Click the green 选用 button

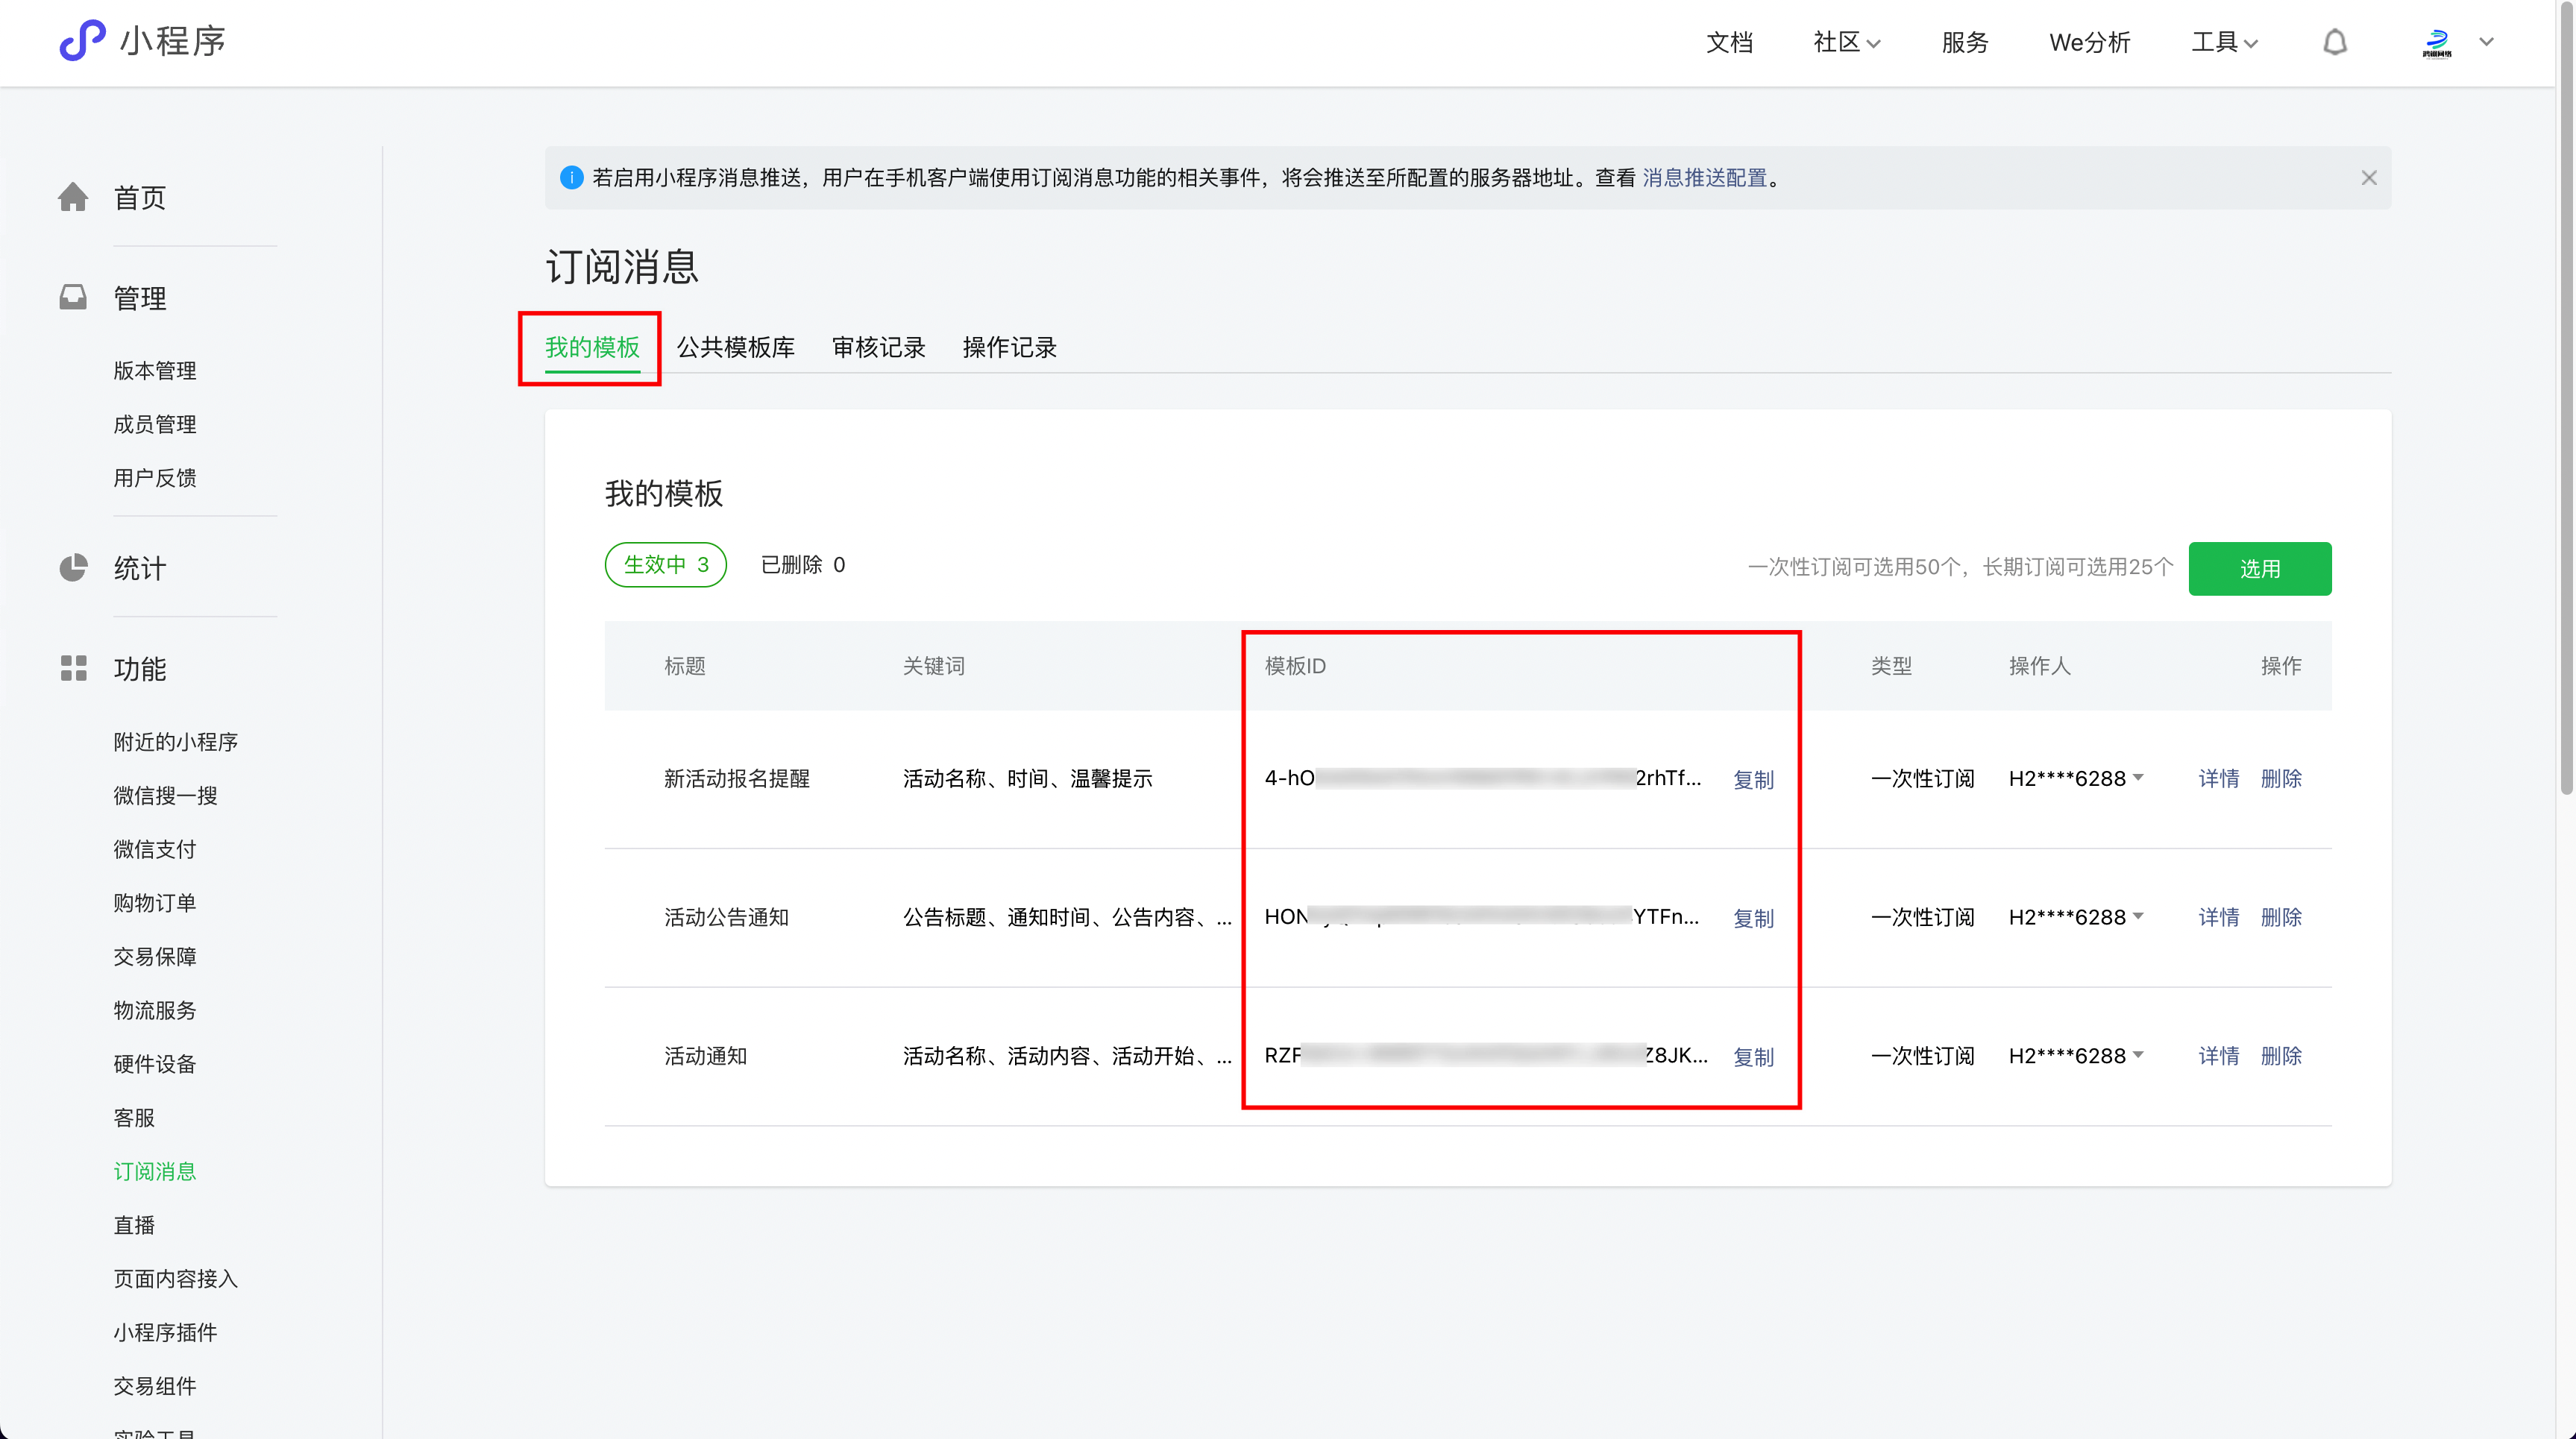pyautogui.click(x=2260, y=568)
